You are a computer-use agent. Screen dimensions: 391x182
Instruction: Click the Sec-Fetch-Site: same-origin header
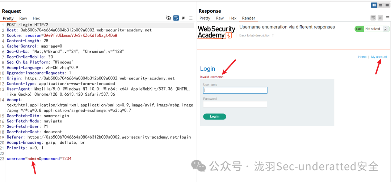[38, 116]
